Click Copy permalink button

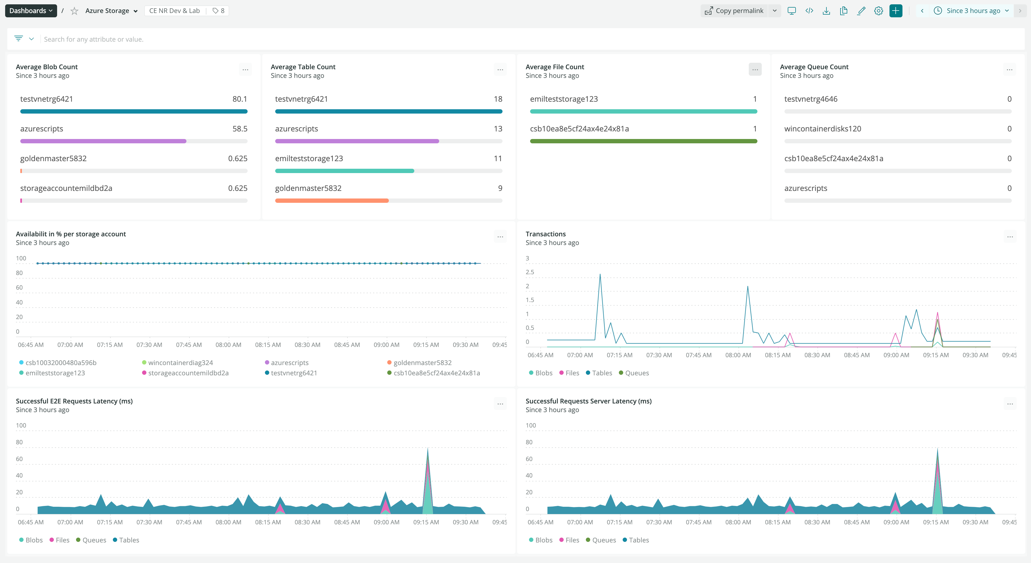click(734, 11)
